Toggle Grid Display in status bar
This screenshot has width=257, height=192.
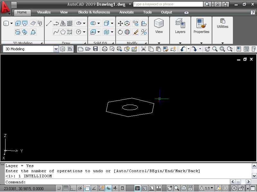66,188
